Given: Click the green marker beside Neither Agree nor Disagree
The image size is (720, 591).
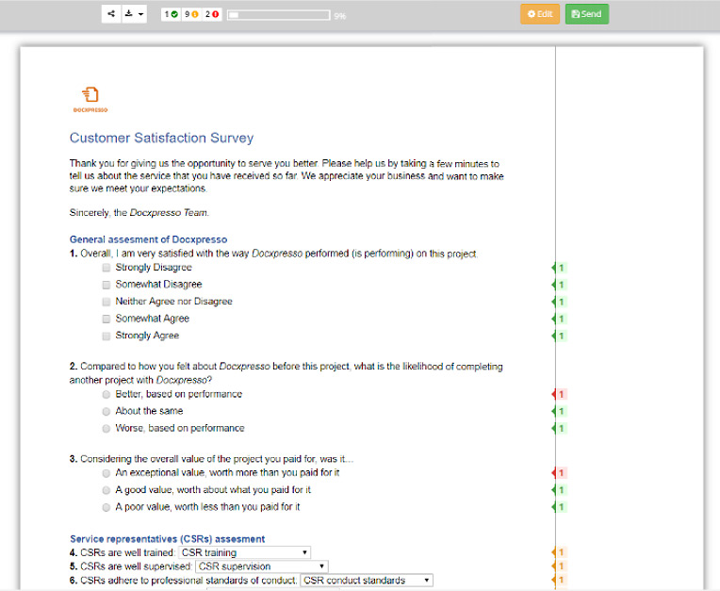Looking at the screenshot, I should click(559, 302).
